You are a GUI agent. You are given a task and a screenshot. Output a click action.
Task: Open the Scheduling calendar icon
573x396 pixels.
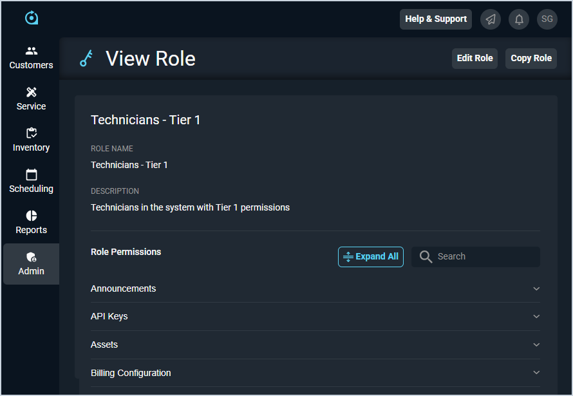coord(32,174)
